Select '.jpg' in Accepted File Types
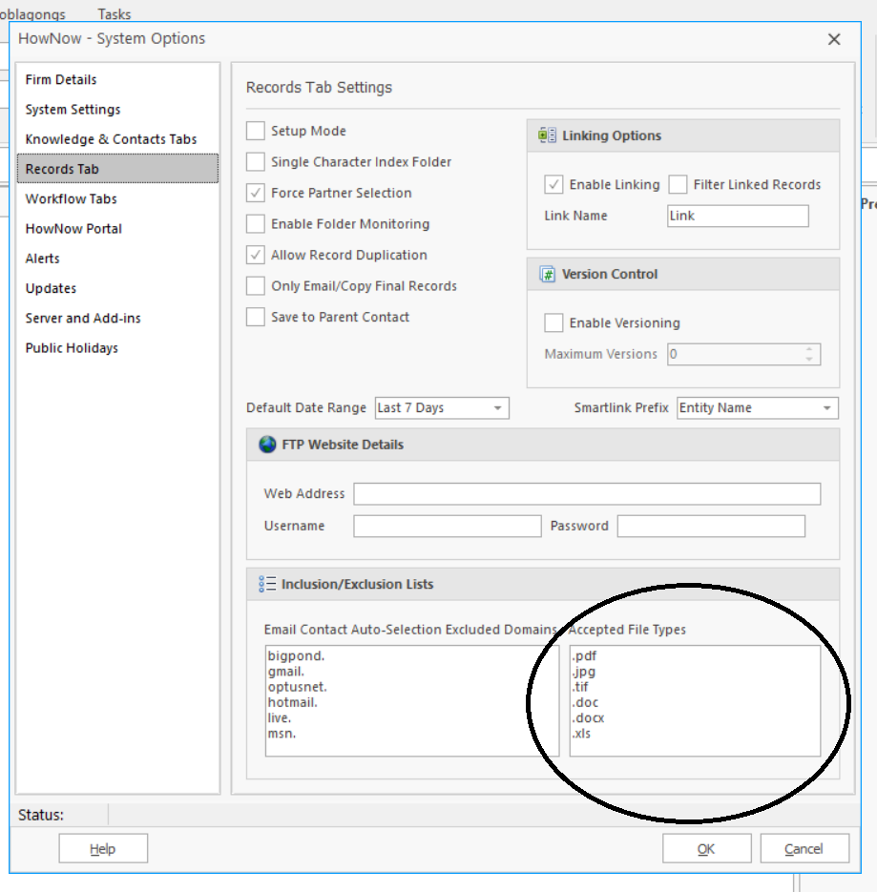The height and width of the screenshot is (892, 877). [584, 672]
